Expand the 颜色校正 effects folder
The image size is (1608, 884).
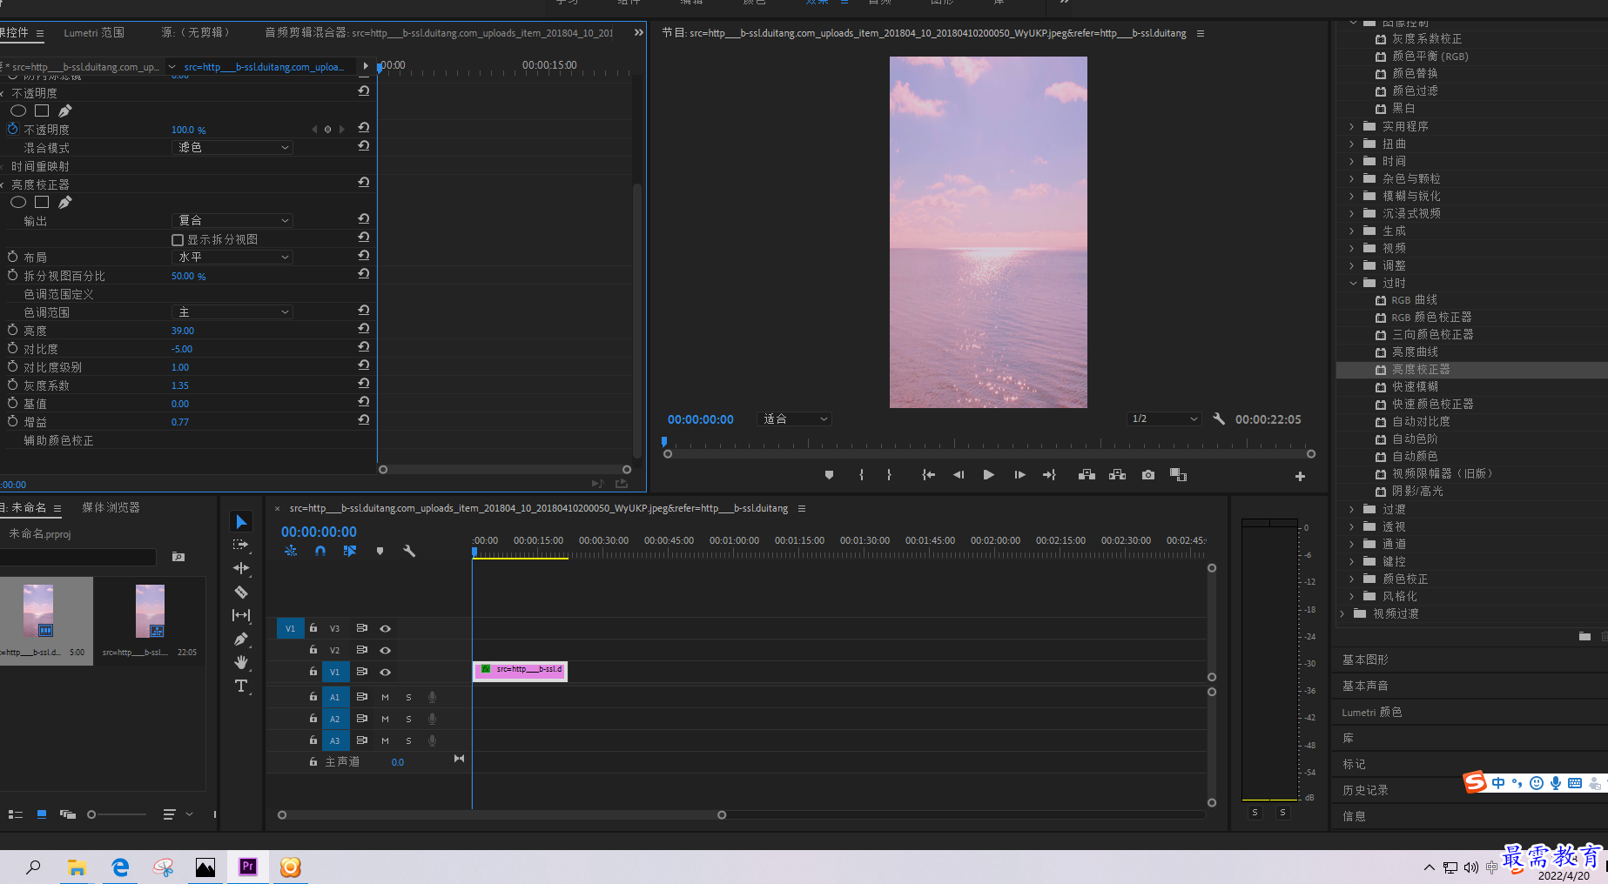point(1352,579)
